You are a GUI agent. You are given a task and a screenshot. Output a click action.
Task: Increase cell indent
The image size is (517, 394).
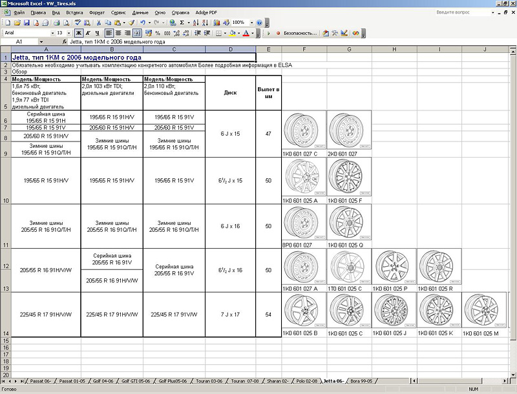click(207, 33)
